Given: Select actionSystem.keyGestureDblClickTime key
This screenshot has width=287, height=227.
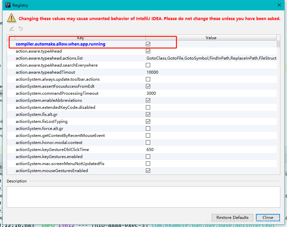Looking at the screenshot, I should click(x=52, y=150).
